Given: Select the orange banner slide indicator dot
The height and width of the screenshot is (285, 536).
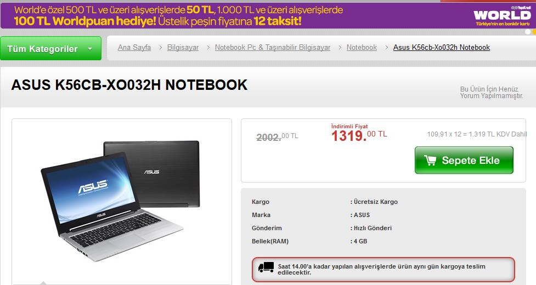Looking at the screenshot, I should [x=534, y=32].
